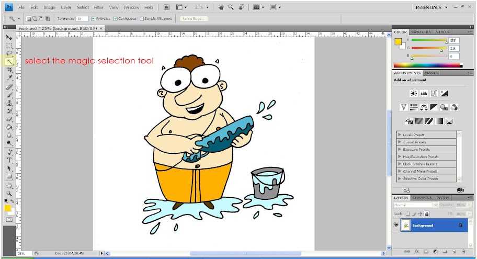Add a Color Balance adjustment
This screenshot has width=477, height=259.
(x=424, y=107)
